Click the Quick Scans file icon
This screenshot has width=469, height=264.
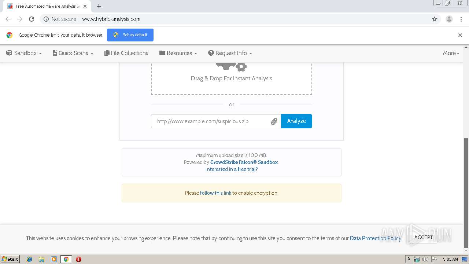(x=55, y=53)
